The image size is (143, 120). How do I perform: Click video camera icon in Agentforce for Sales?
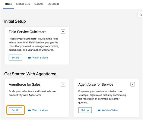[x=29, y=110]
